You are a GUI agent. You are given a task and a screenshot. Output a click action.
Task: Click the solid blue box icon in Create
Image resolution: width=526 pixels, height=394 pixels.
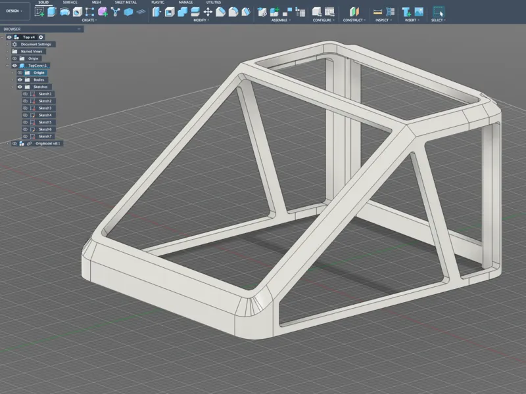(x=128, y=12)
